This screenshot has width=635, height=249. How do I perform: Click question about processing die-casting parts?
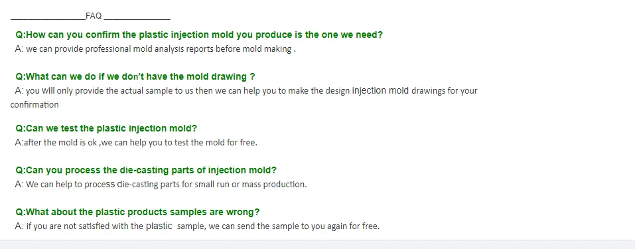(146, 171)
